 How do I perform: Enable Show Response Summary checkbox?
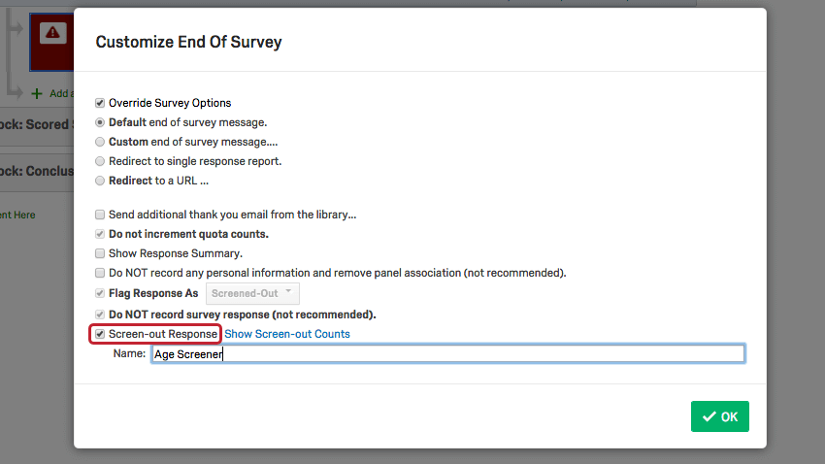pyautogui.click(x=100, y=253)
